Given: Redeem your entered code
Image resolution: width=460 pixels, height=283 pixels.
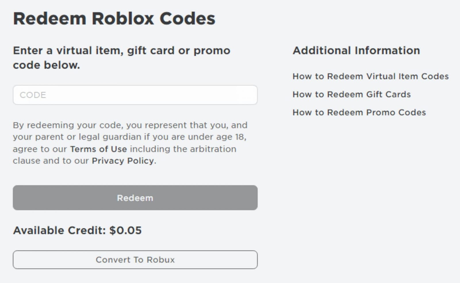Looking at the screenshot, I should pos(135,198).
